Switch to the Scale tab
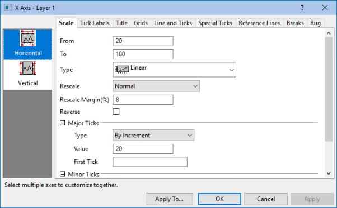Viewport: 337px width, 208px height. (66, 23)
